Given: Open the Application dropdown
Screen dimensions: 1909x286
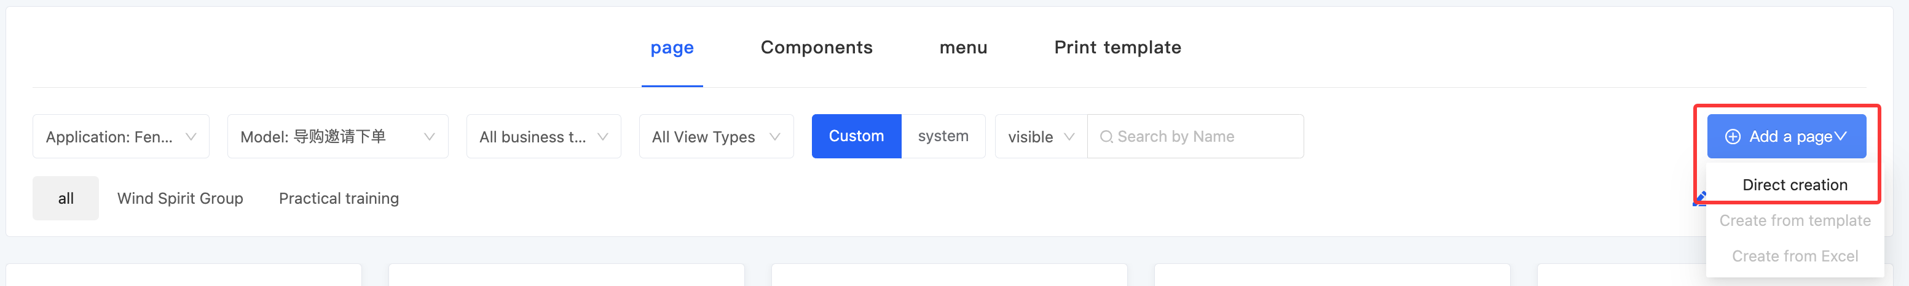Looking at the screenshot, I should 121,137.
